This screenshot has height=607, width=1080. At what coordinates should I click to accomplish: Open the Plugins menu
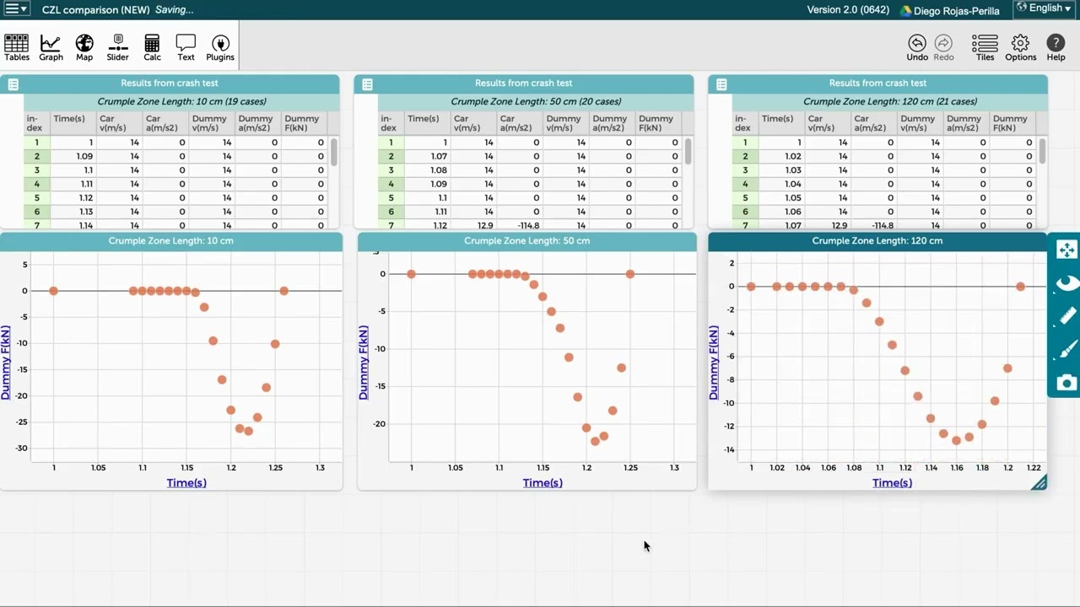pyautogui.click(x=220, y=47)
